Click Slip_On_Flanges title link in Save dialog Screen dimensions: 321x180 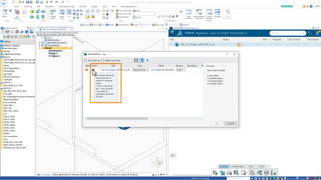tap(116, 70)
